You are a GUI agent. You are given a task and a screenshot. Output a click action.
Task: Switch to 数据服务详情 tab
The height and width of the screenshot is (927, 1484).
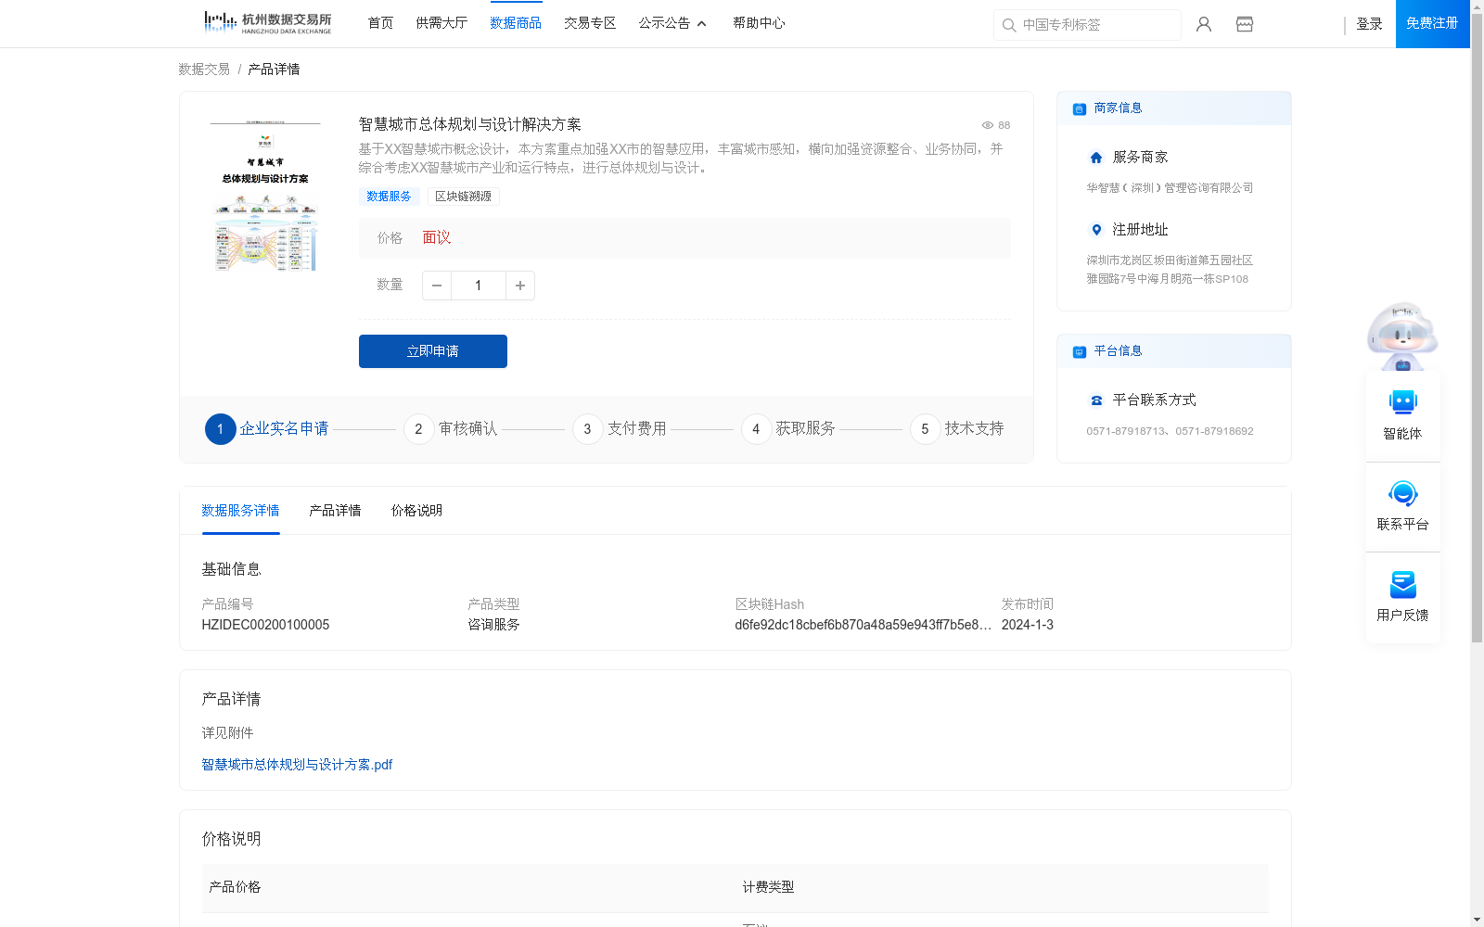[240, 511]
